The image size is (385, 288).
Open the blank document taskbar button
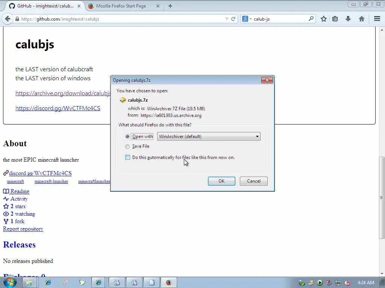click(152, 283)
